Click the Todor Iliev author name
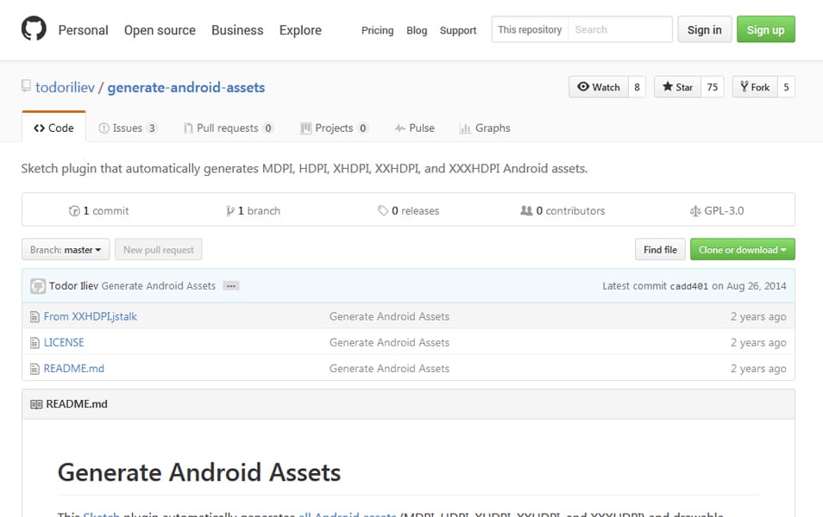823x517 pixels. pos(73,286)
